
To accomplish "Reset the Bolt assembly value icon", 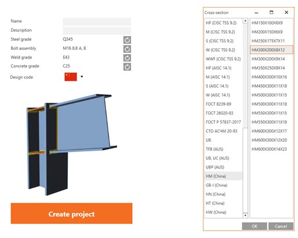I will pyautogui.click(x=127, y=49).
